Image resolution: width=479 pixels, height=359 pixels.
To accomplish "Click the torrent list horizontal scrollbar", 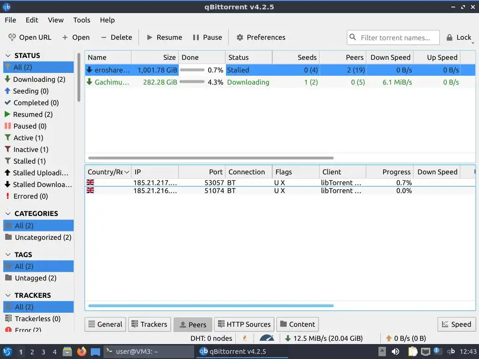I will 211,158.
